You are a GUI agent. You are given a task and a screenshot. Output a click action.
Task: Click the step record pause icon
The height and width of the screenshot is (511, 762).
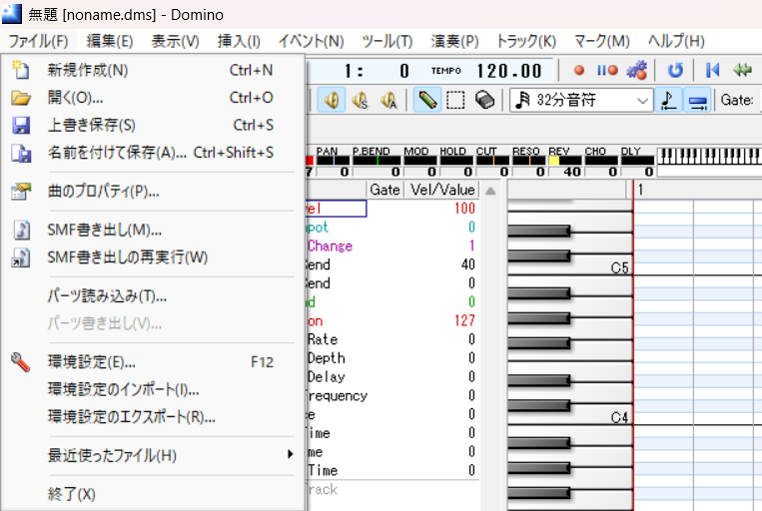pyautogui.click(x=607, y=71)
